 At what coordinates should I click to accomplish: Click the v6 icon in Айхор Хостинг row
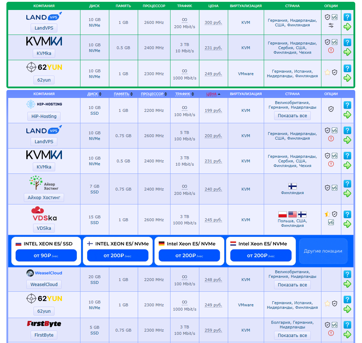pyautogui.click(x=335, y=188)
